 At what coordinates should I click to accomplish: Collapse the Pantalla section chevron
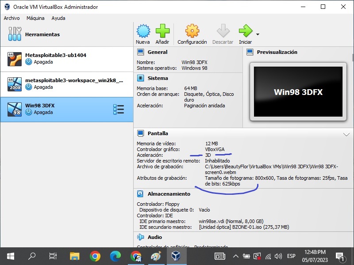point(346,135)
